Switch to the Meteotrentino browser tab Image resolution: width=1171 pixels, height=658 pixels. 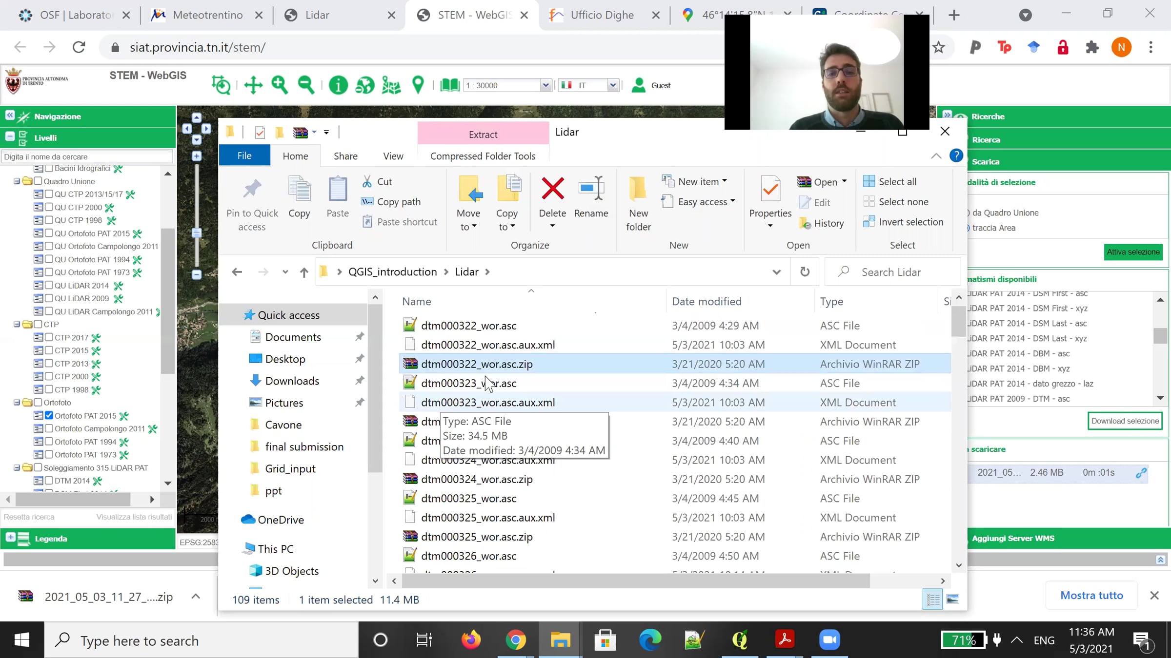click(x=207, y=15)
